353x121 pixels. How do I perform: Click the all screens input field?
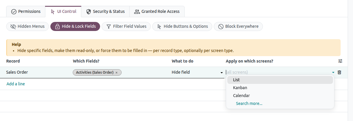coord(278,72)
